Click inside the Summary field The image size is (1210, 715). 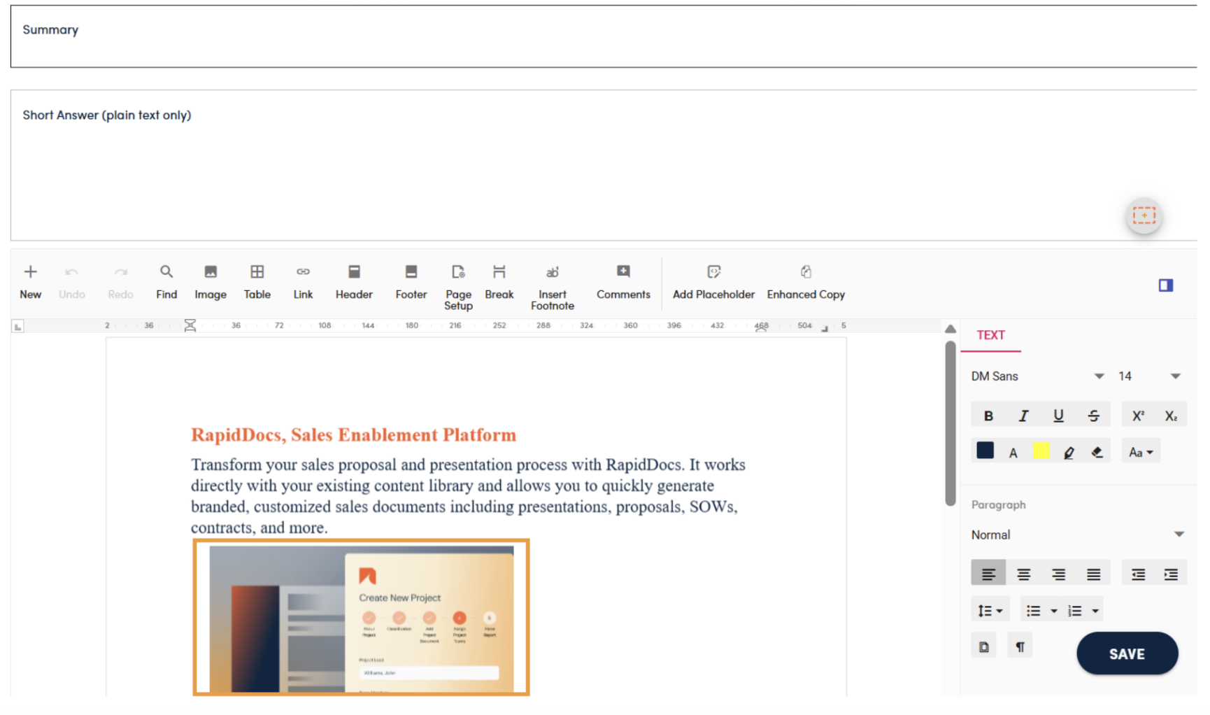pos(604,36)
